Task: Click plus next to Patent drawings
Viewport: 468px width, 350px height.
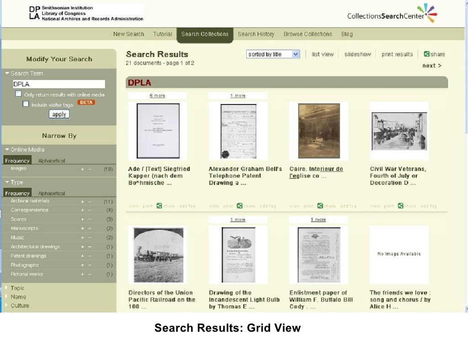Action: pos(82,256)
